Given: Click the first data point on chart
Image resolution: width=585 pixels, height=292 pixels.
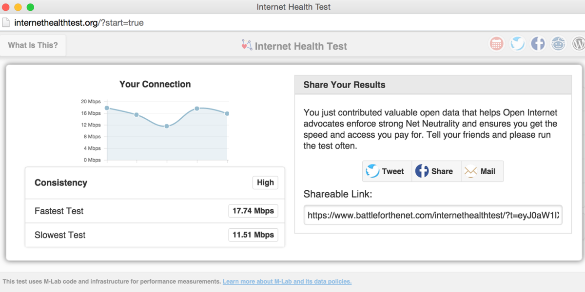Looking at the screenshot, I should (x=107, y=108).
